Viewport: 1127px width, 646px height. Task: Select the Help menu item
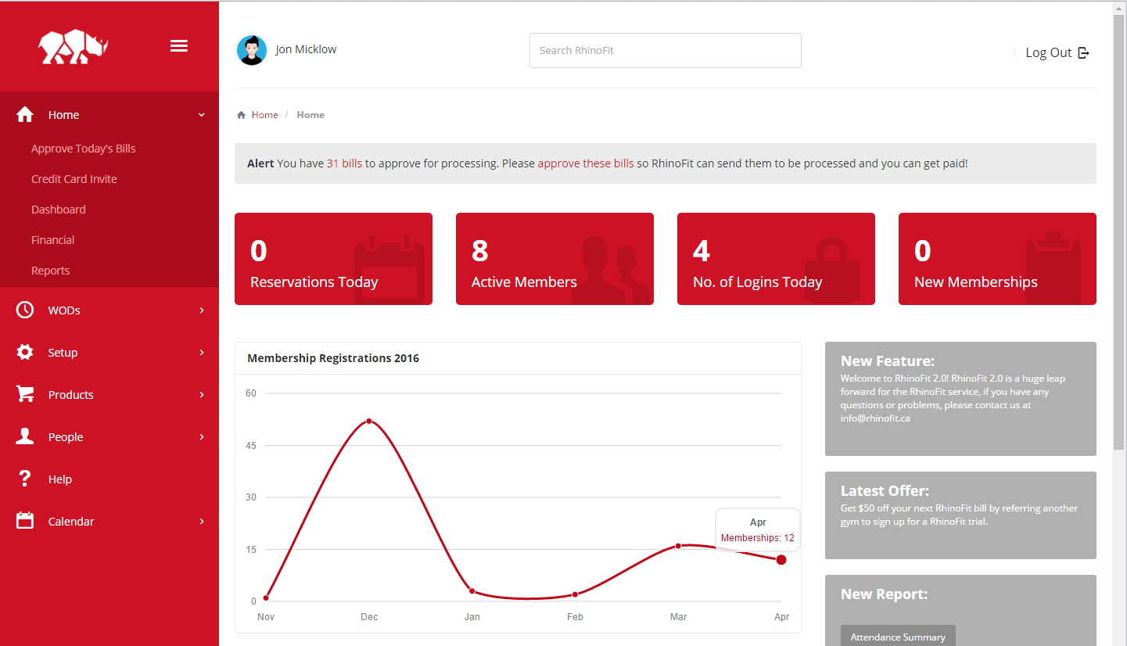click(60, 479)
